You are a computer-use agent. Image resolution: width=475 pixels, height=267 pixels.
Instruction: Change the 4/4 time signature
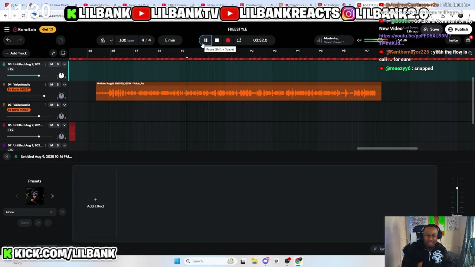pyautogui.click(x=146, y=40)
